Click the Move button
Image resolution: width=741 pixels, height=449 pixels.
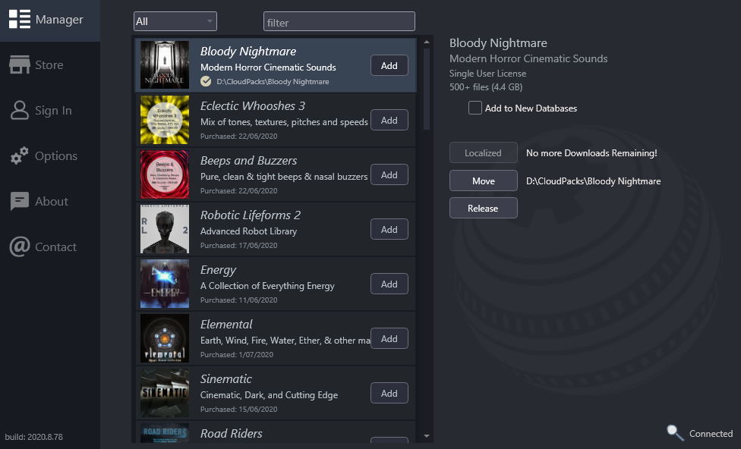coord(483,181)
